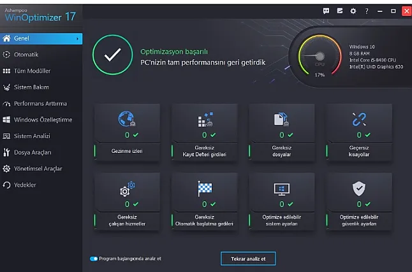
Task: Click the Sistem Bakım cleaning icon
Action: pyautogui.click(x=6, y=87)
